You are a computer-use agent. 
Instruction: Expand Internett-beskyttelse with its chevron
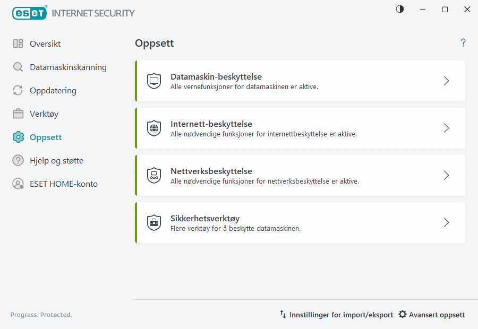click(x=446, y=128)
